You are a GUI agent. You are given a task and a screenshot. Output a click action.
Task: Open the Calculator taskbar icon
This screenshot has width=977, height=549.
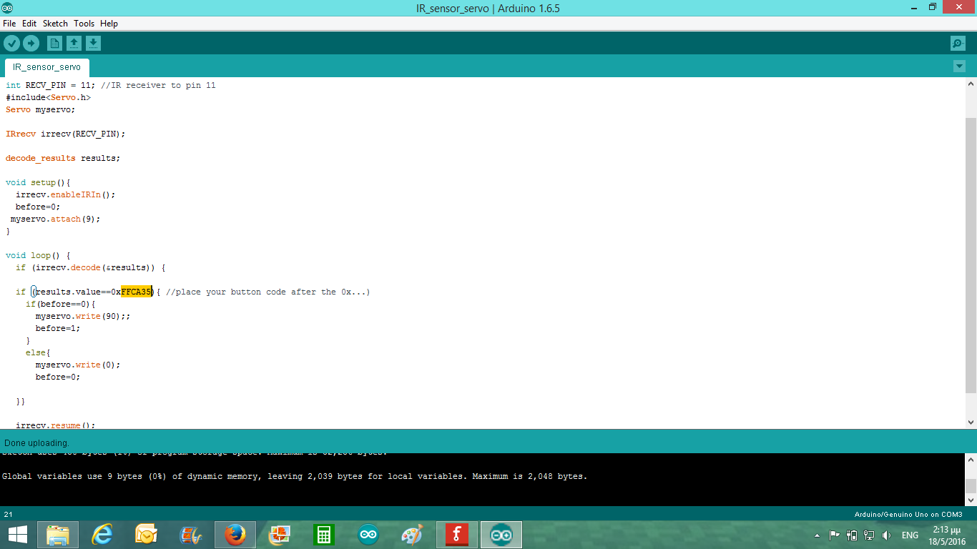pos(323,535)
